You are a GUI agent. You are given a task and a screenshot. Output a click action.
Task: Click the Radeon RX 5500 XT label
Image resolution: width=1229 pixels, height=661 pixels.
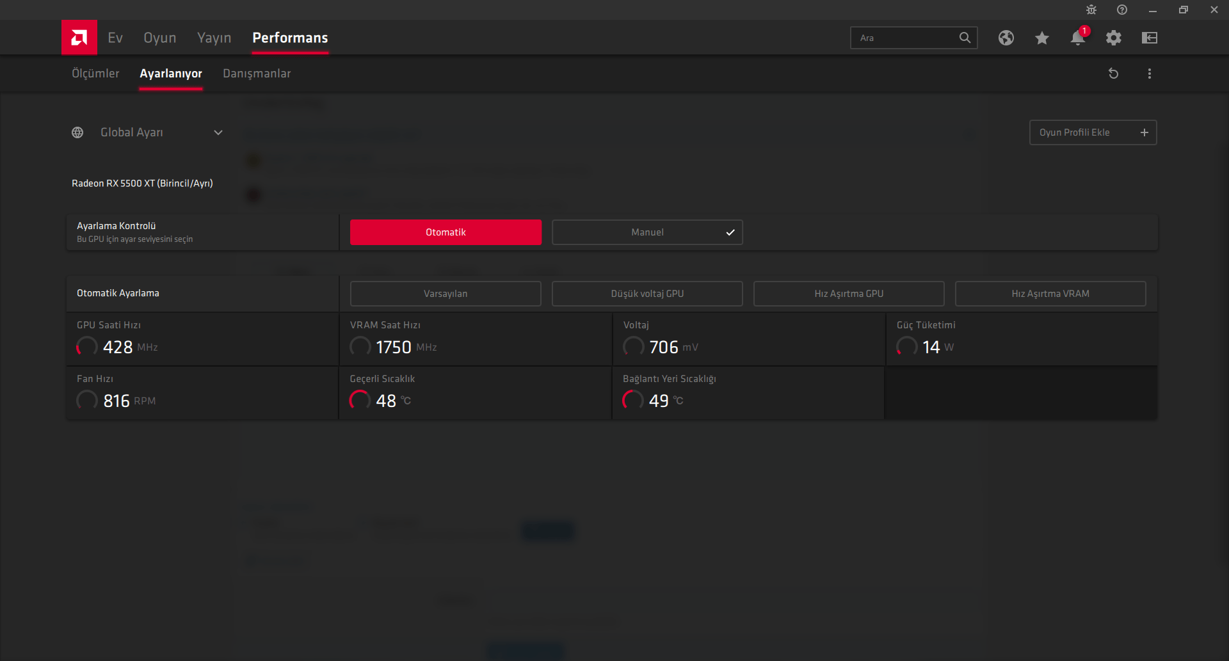pyautogui.click(x=142, y=184)
